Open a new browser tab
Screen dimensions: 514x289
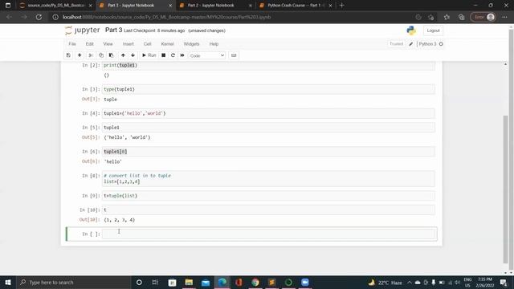(341, 6)
